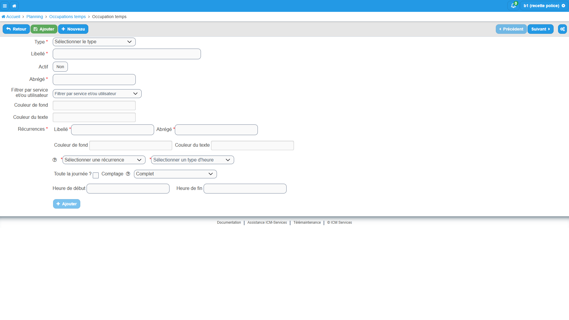Open the notifications bell icon
The height and width of the screenshot is (320, 569).
513,6
